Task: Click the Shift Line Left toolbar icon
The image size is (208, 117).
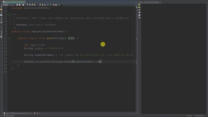Action: tap(48, 5)
